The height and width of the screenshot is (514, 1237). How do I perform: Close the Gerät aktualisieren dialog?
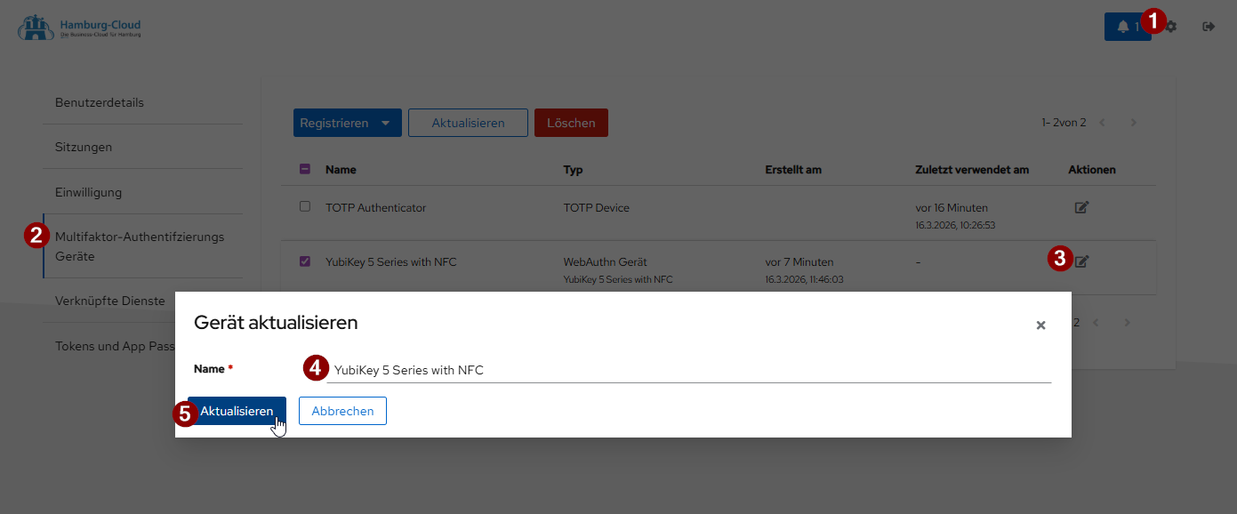pos(1040,325)
